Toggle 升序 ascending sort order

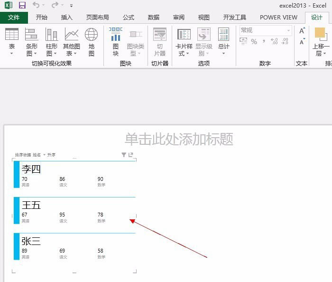[51, 155]
